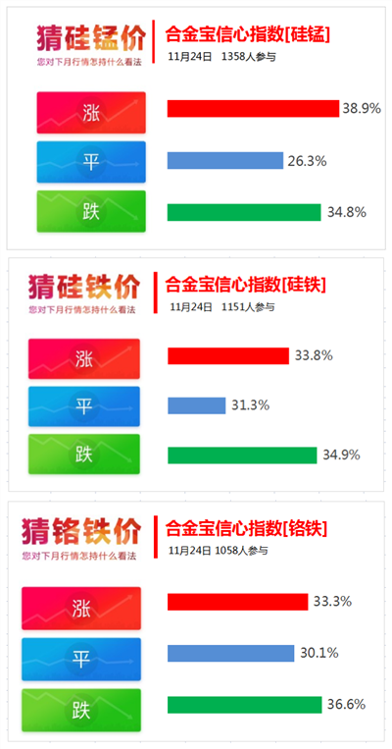392x749 pixels.
Task: Click the blue 26.3% bar
Action: 225,161
